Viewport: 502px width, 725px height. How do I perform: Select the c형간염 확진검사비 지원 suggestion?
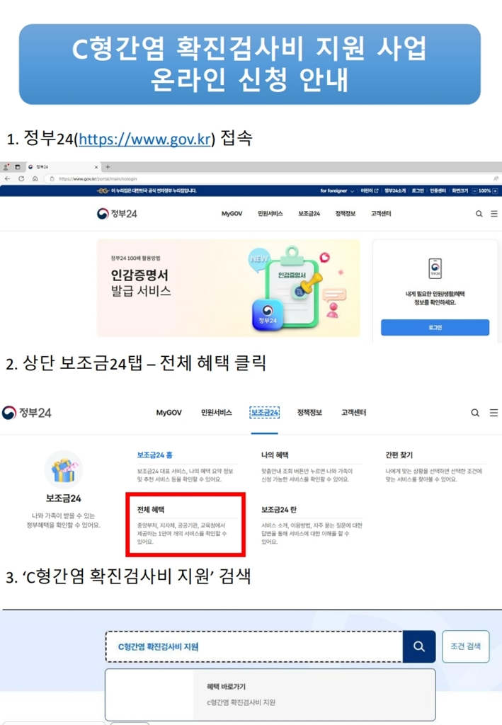coord(241,702)
